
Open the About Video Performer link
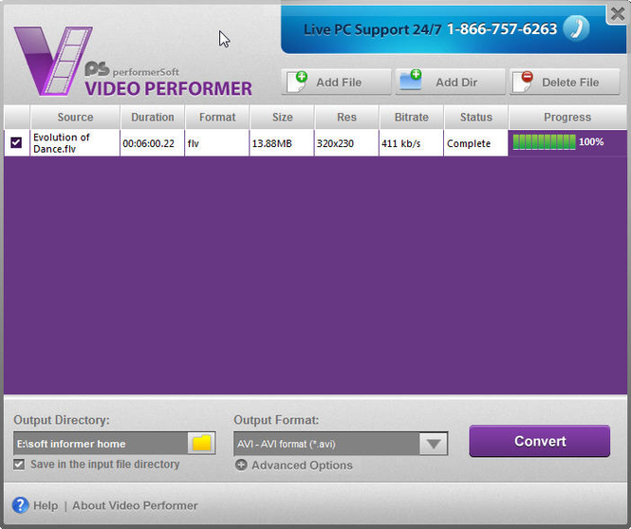point(135,505)
